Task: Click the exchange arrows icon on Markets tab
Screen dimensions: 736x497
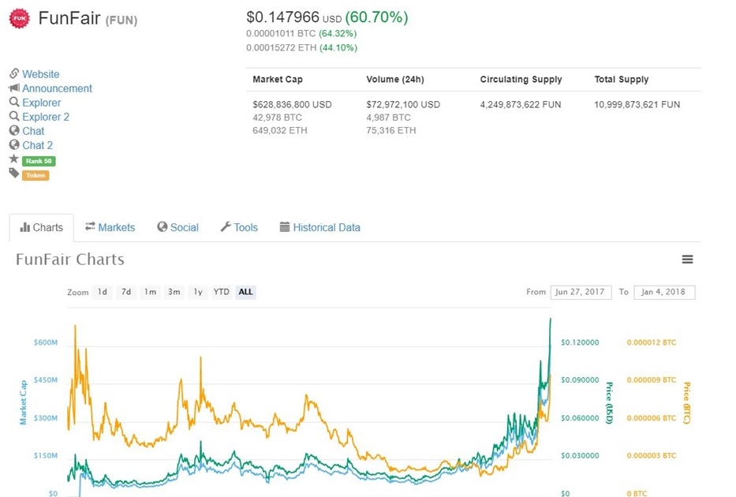Action: tap(90, 226)
